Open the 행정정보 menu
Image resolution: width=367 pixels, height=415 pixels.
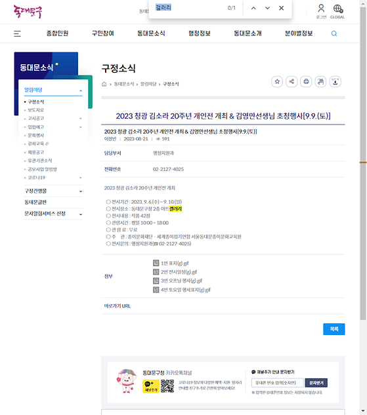click(x=200, y=33)
